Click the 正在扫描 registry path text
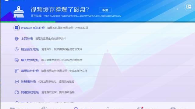The height and width of the screenshot is (109, 195). pos(76,16)
